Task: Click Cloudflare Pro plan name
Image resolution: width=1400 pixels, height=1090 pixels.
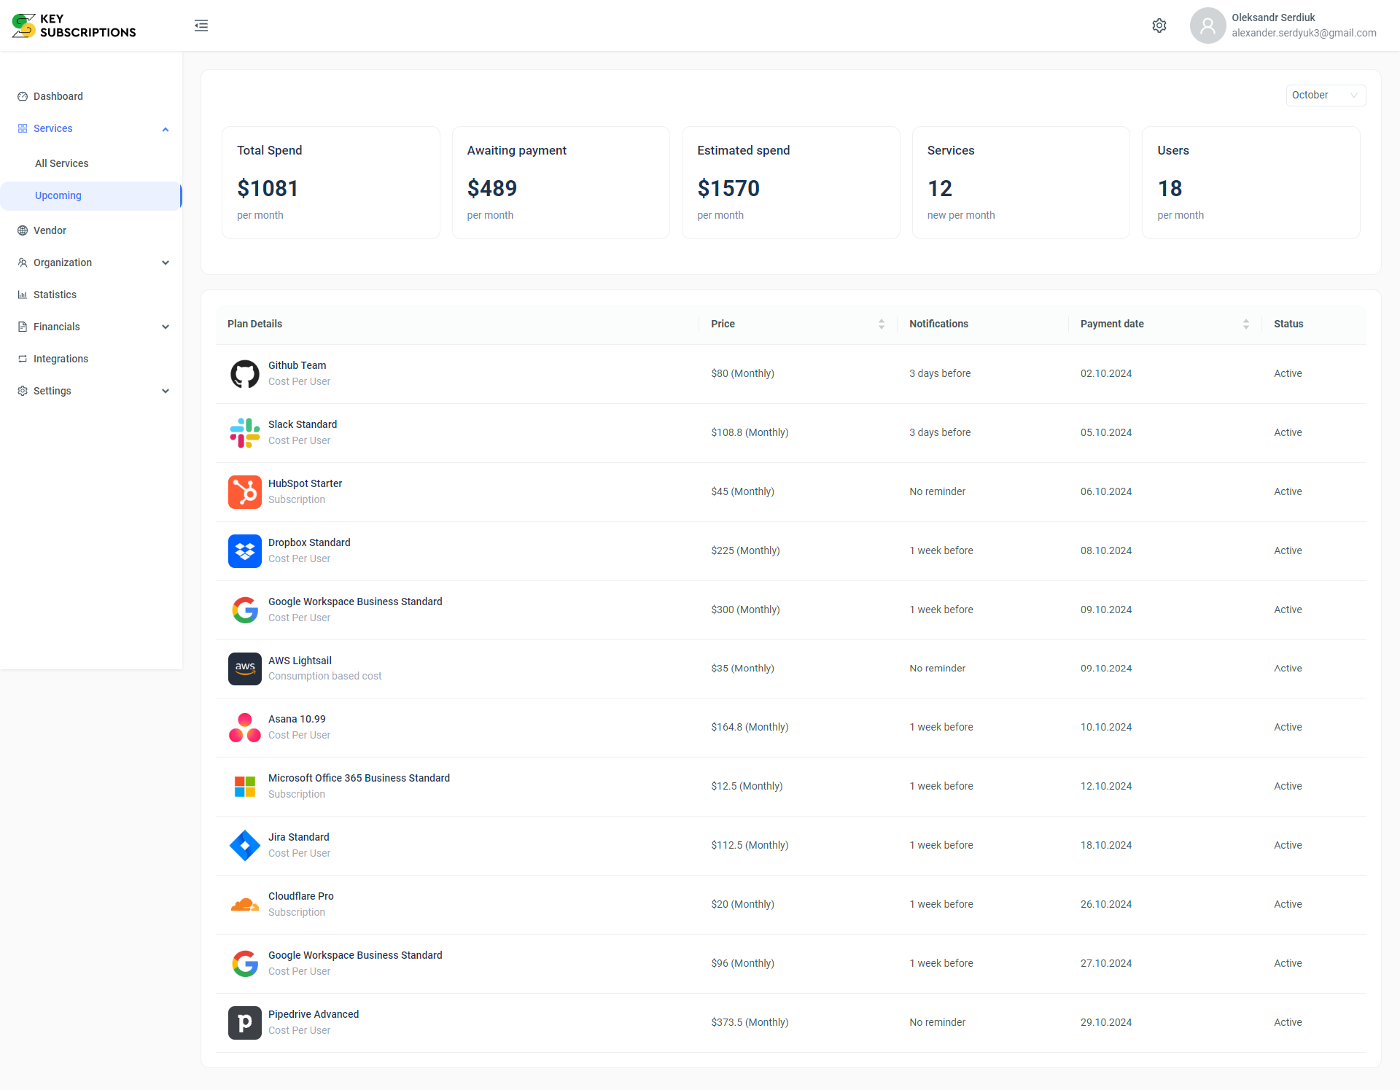Action: coord(301,896)
